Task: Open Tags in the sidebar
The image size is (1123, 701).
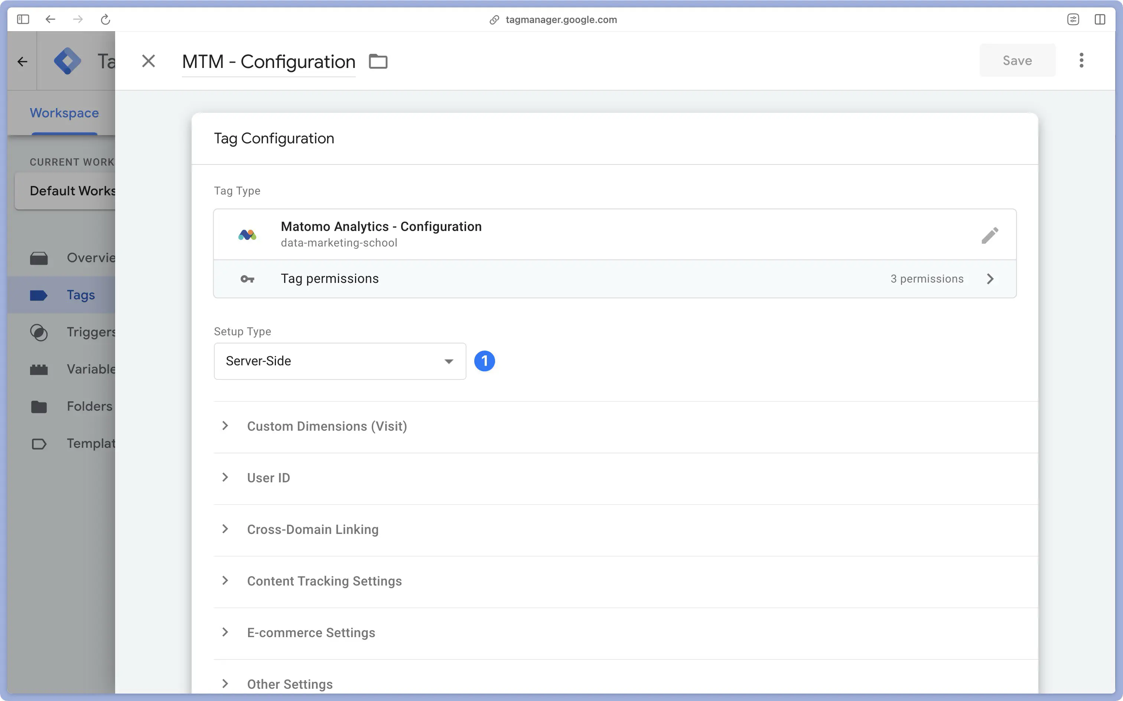Action: tap(61, 295)
